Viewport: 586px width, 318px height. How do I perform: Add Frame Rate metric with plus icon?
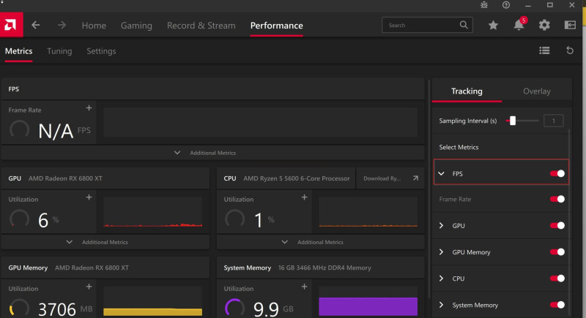(x=89, y=108)
